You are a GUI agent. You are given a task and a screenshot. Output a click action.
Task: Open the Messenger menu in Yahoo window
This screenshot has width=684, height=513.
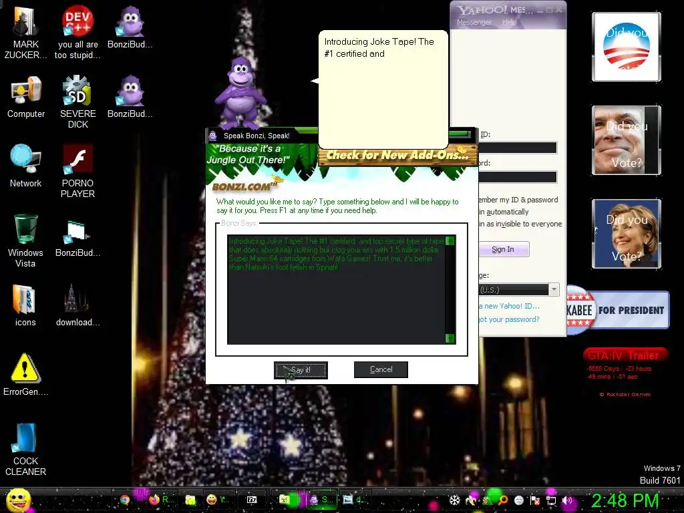pos(474,22)
